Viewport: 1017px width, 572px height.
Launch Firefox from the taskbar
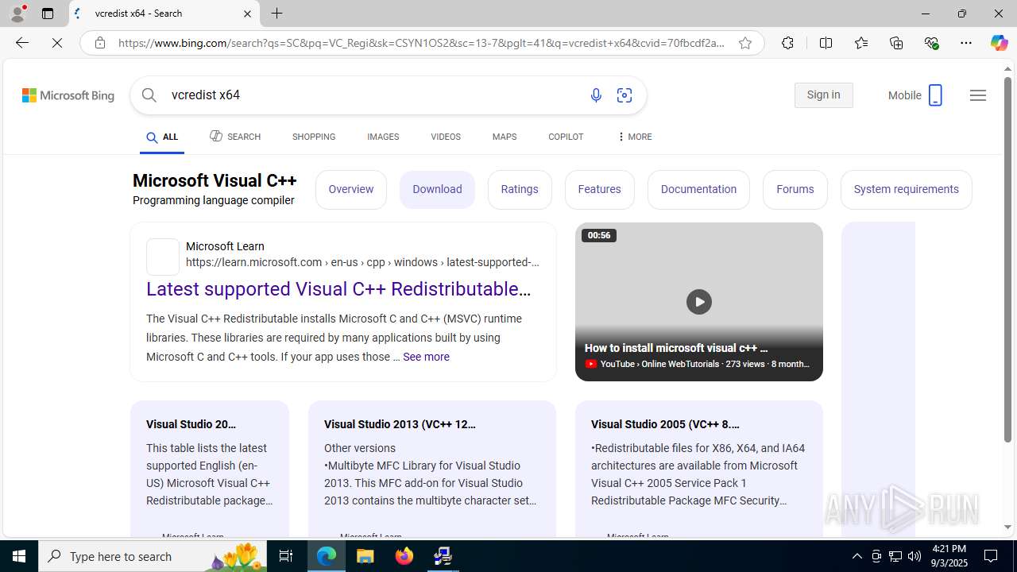click(x=404, y=556)
